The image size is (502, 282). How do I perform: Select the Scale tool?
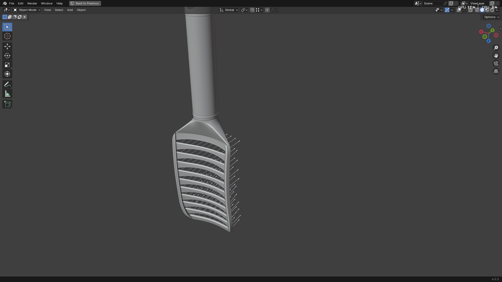(7, 65)
